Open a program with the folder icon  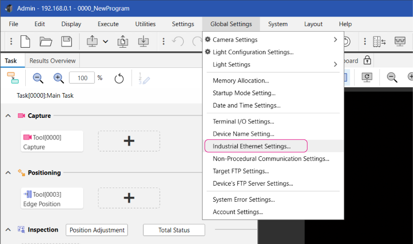coord(46,41)
